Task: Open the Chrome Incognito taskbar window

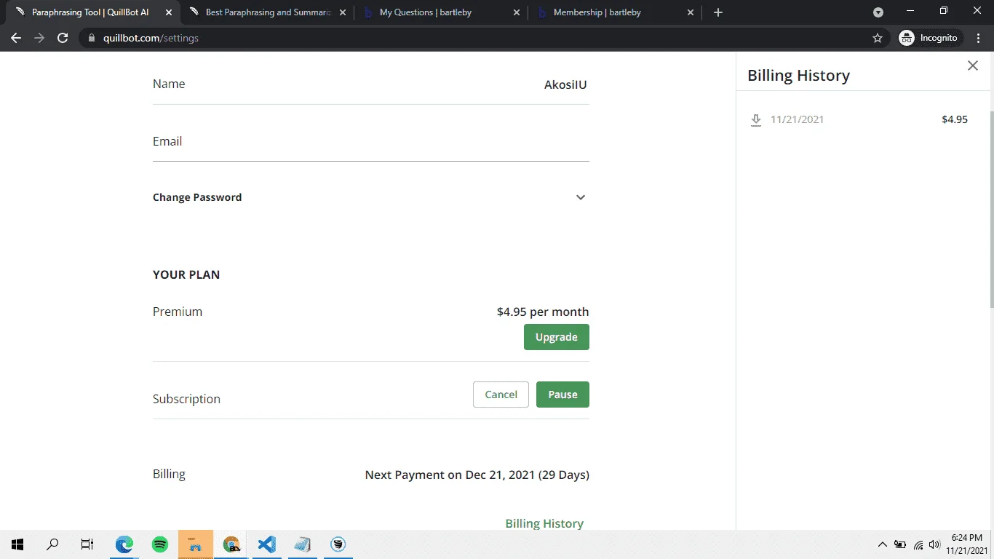Action: click(x=231, y=544)
